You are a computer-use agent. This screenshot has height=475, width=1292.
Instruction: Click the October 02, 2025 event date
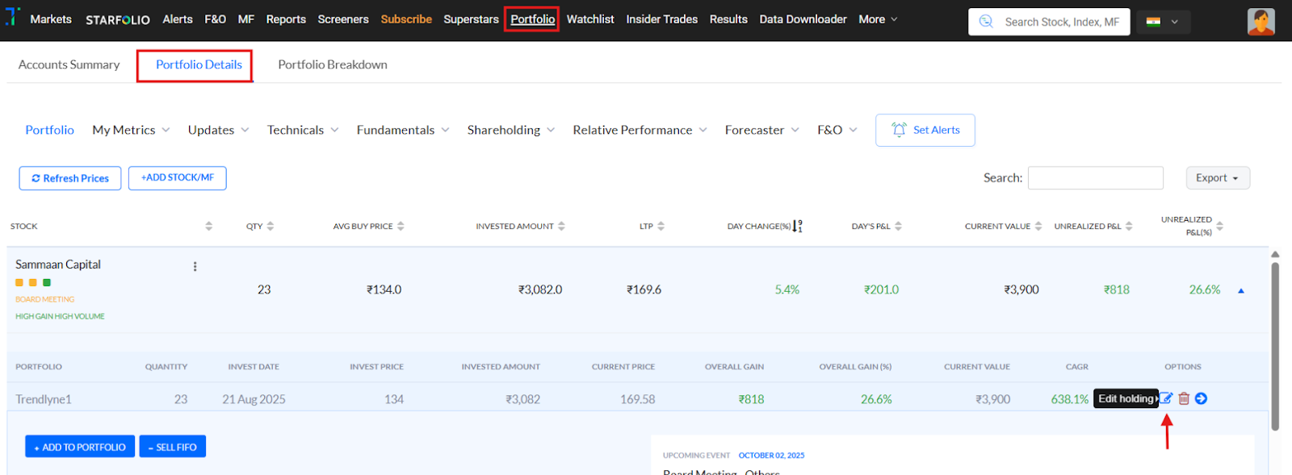[771, 456]
